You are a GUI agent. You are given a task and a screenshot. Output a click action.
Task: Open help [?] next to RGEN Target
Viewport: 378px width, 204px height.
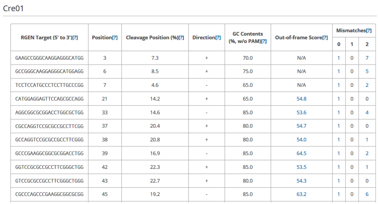pos(75,38)
